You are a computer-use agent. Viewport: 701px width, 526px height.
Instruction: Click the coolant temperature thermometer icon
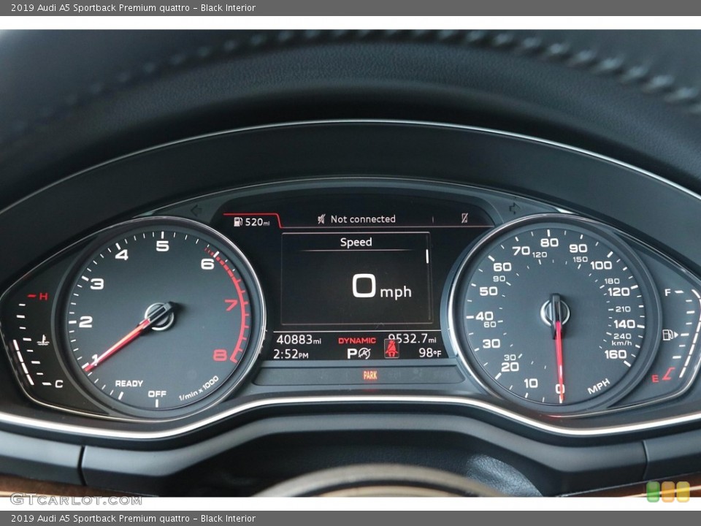click(43, 340)
